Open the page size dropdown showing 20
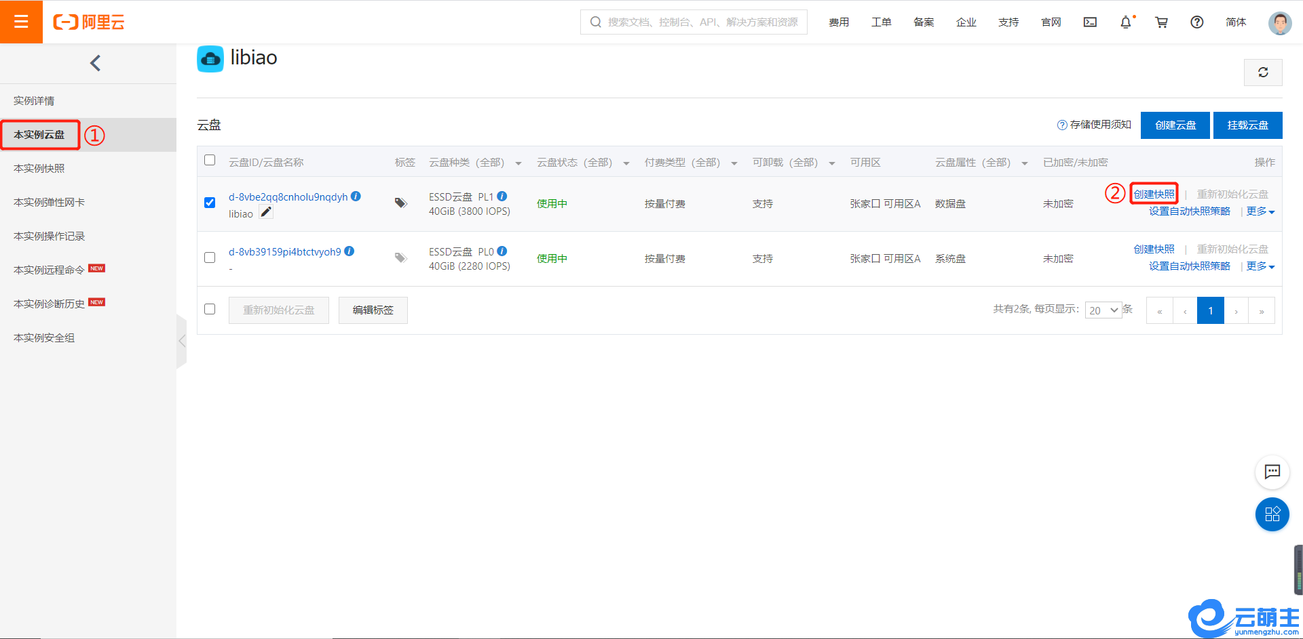 (x=1103, y=310)
